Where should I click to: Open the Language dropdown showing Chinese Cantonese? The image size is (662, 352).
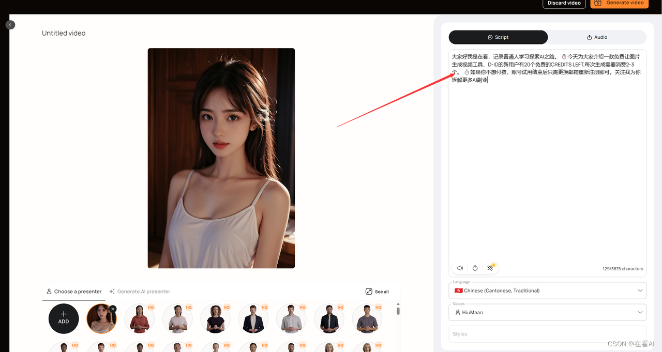point(547,290)
